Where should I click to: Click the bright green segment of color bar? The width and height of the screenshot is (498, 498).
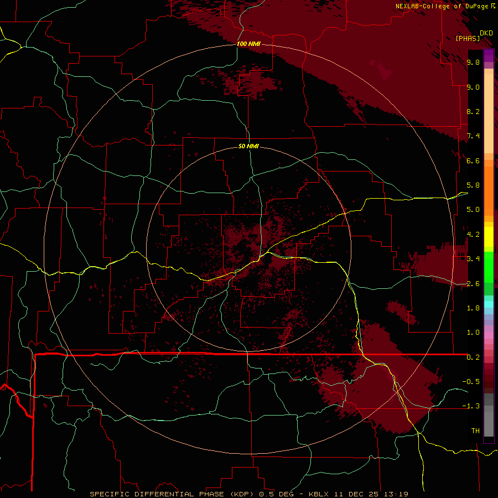point(489,267)
